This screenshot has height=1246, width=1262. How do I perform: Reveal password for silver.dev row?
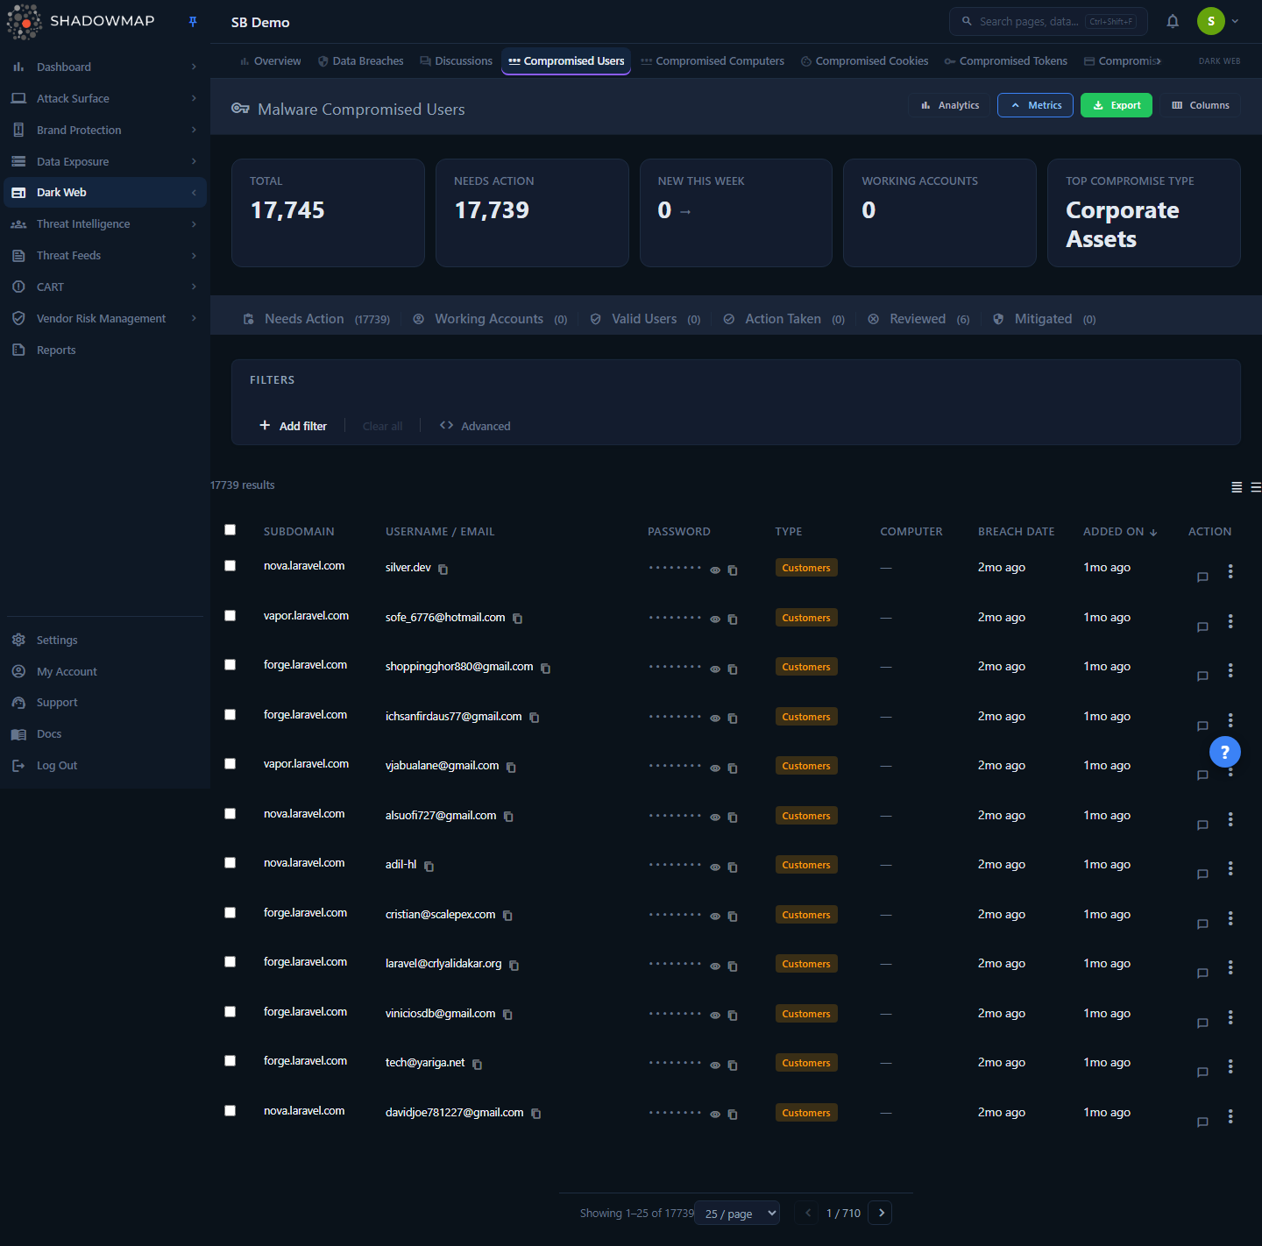coord(715,570)
